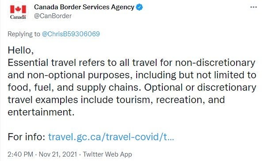Click the "Hello," greeting line
The image size is (264, 161).
[21, 50]
